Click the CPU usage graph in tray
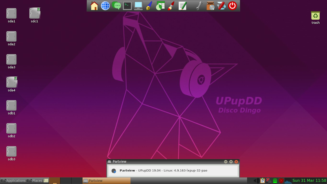 pyautogui.click(x=288, y=181)
